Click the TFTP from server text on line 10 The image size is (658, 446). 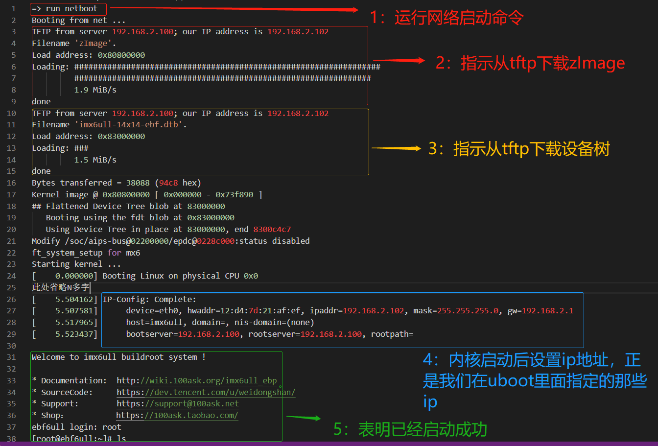(x=180, y=113)
